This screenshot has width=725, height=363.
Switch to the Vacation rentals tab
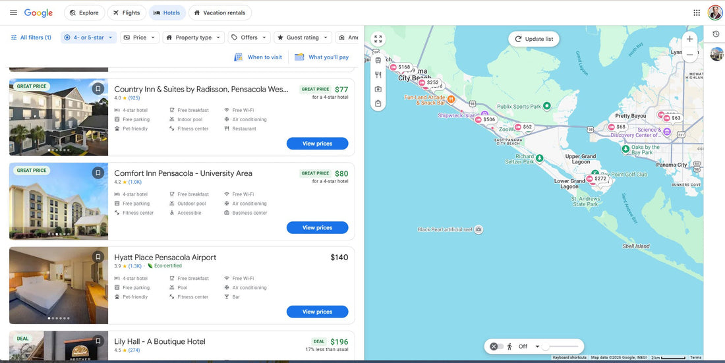pos(219,13)
